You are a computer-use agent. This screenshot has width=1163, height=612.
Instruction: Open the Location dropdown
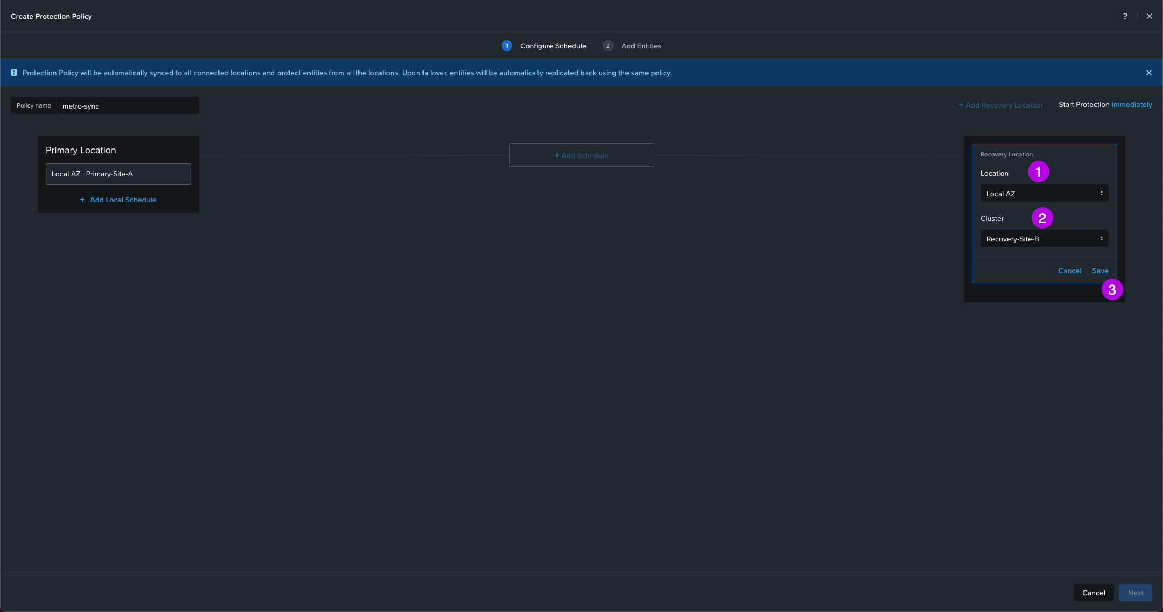(1044, 193)
